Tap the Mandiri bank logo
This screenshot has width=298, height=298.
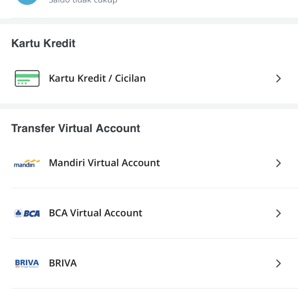(27, 163)
